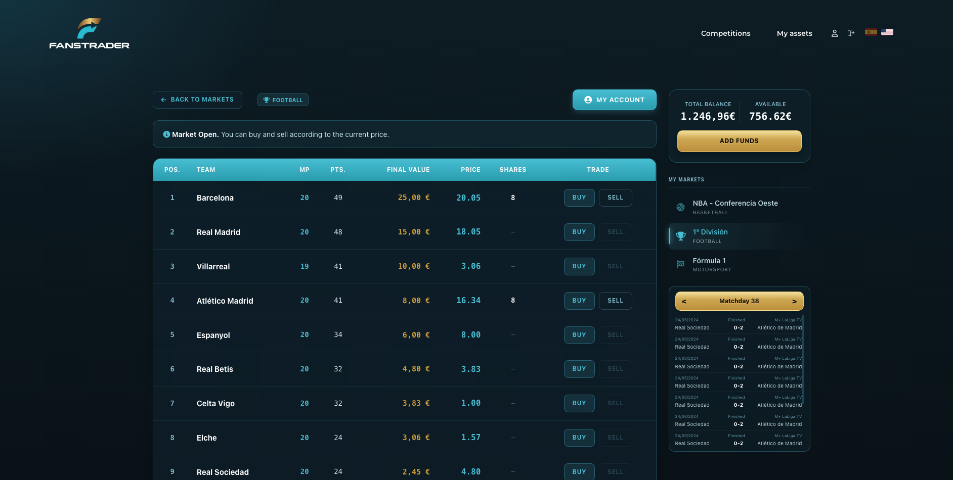Click the SHARES column header
The image size is (953, 480).
coord(513,170)
